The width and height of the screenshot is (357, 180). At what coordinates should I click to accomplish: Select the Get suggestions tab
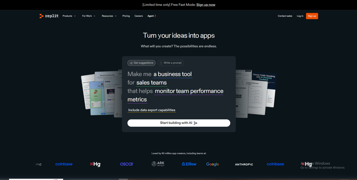pos(141,63)
